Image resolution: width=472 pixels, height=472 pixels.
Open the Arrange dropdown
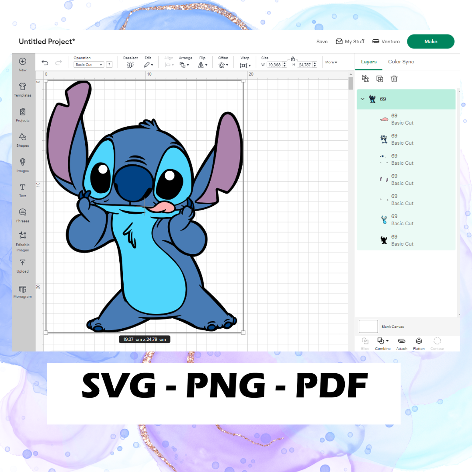(184, 65)
